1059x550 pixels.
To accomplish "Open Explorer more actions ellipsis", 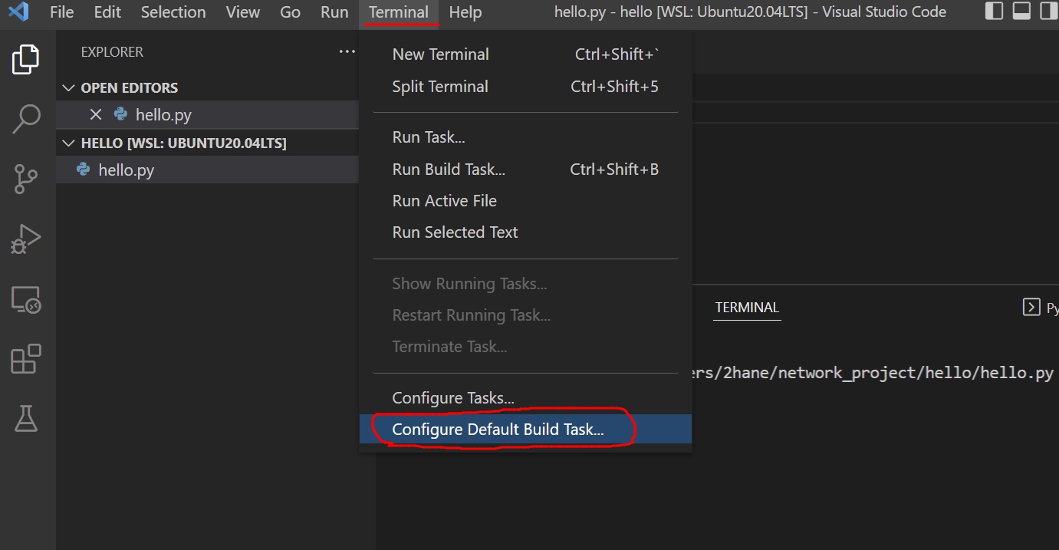I will [347, 52].
